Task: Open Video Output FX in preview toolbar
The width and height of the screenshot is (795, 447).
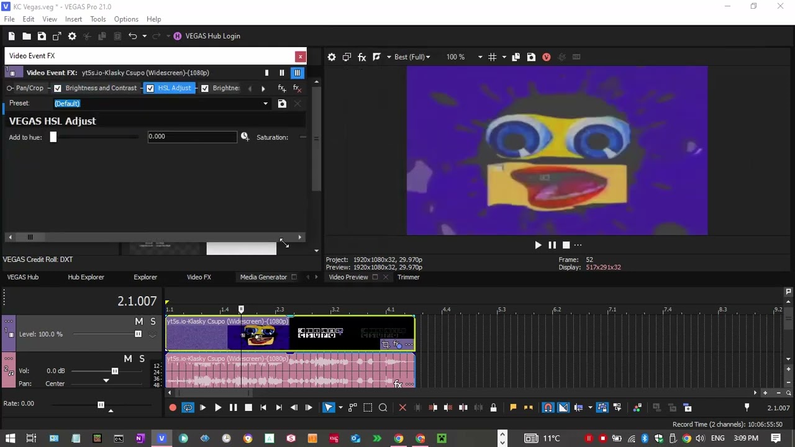Action: pos(361,57)
